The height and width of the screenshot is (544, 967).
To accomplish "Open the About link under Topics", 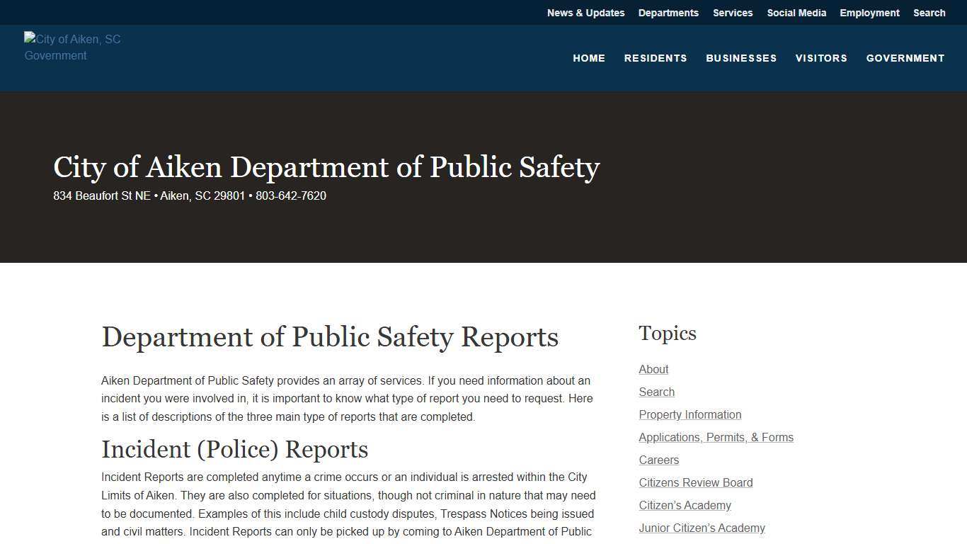I will tap(653, 369).
